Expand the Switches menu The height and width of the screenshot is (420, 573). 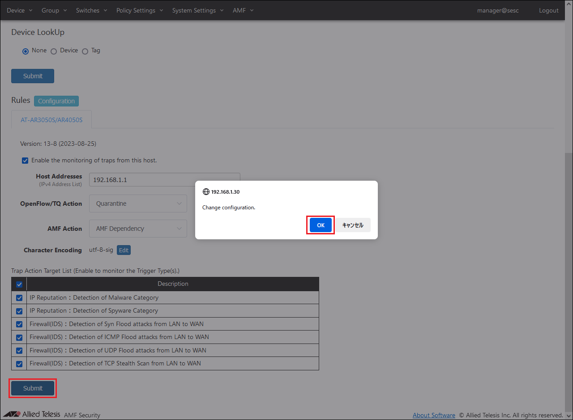[x=91, y=10]
